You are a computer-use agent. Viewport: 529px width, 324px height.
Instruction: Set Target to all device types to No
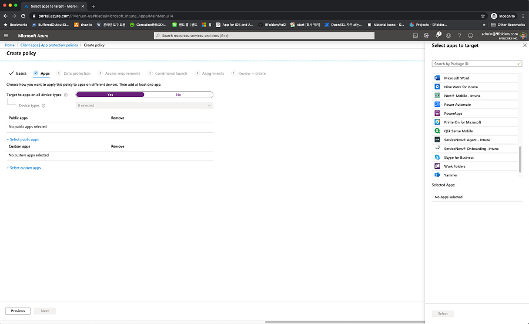179,95
